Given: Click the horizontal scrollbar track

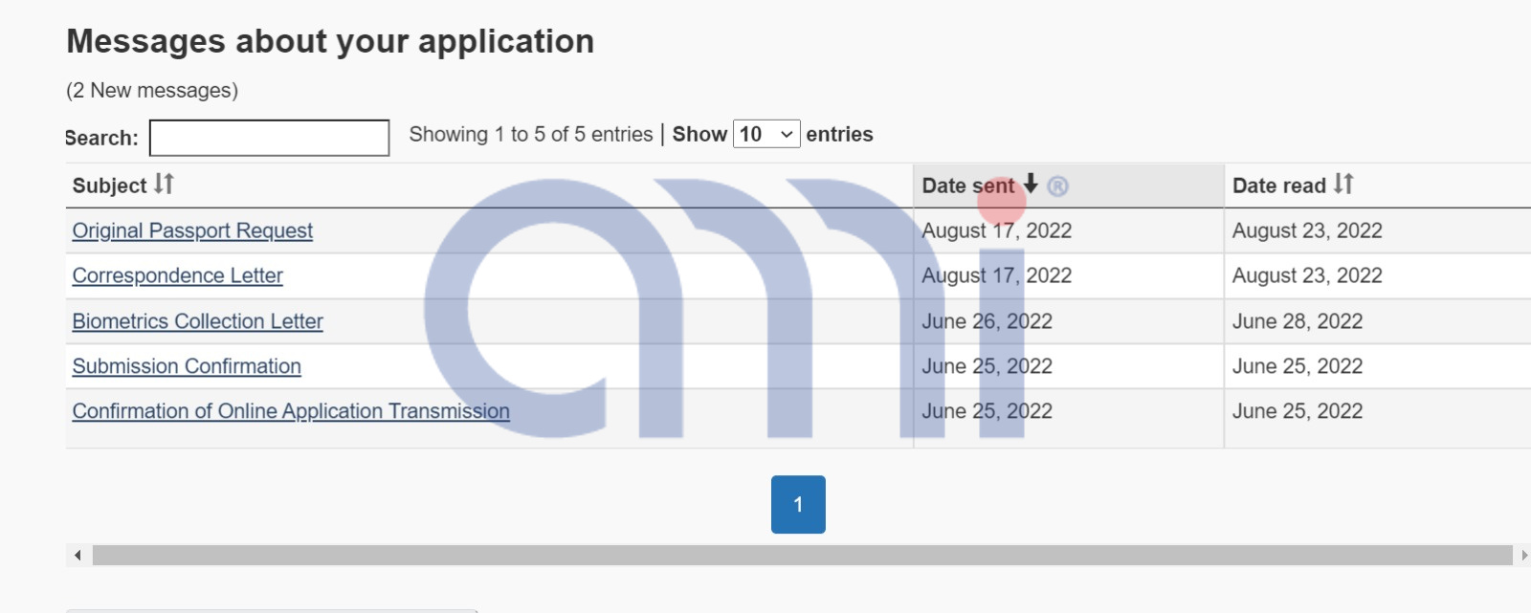Looking at the screenshot, I should (802, 555).
